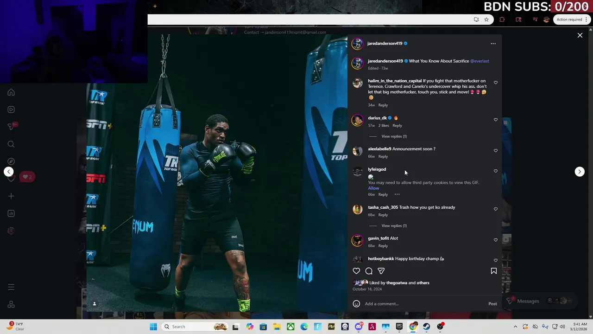Open Dashboard chart icon in sidebar

pos(11,213)
